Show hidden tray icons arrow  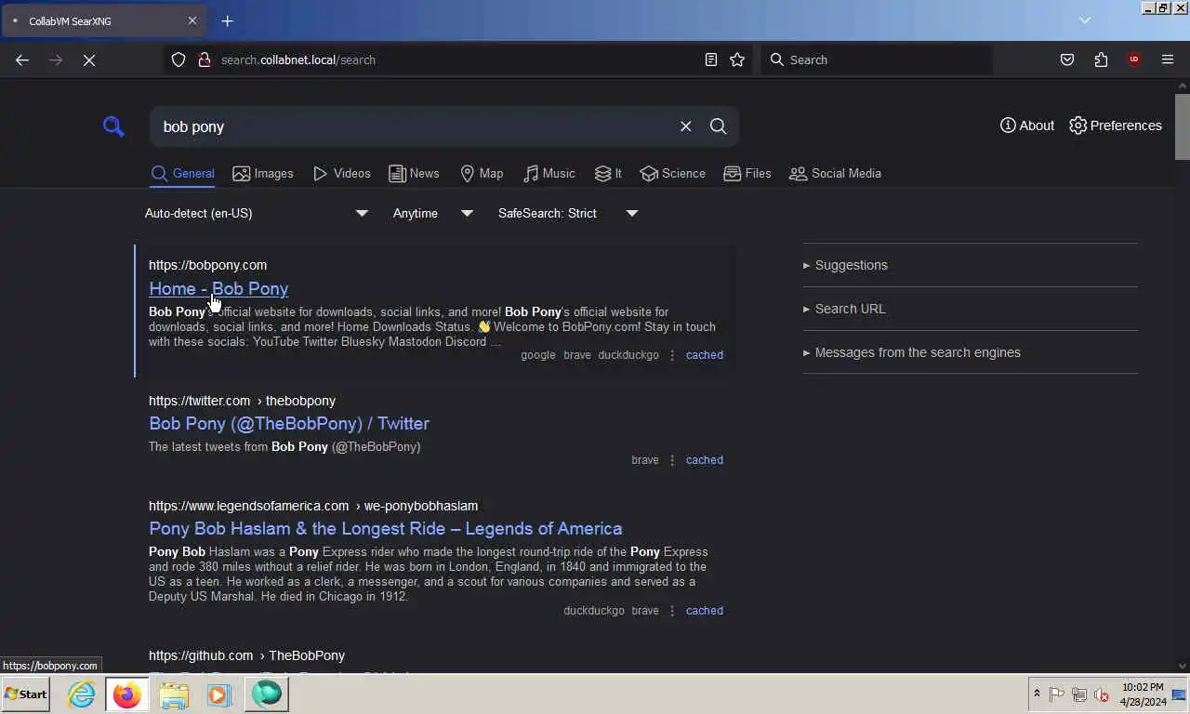tap(1037, 694)
